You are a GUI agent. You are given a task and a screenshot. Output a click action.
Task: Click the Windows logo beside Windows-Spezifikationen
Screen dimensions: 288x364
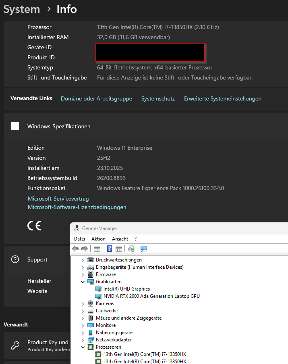(15, 126)
